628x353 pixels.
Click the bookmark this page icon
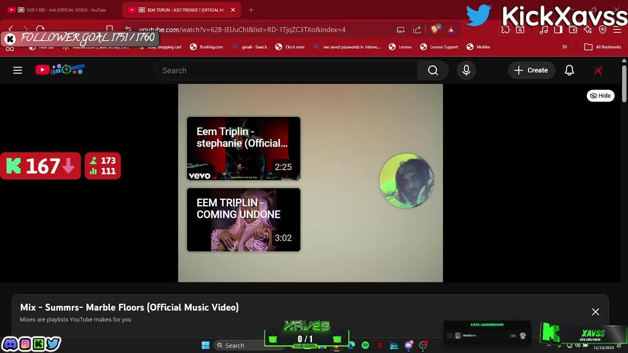[110, 29]
